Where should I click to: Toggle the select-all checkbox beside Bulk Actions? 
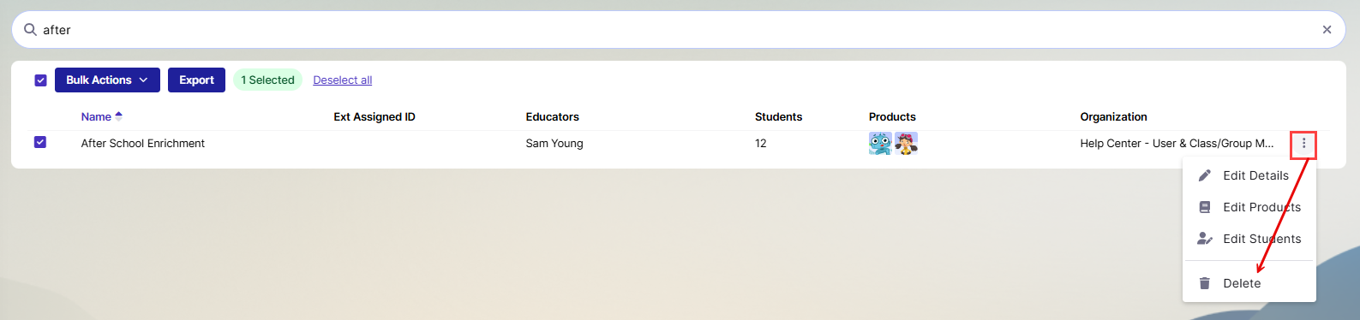pos(40,80)
